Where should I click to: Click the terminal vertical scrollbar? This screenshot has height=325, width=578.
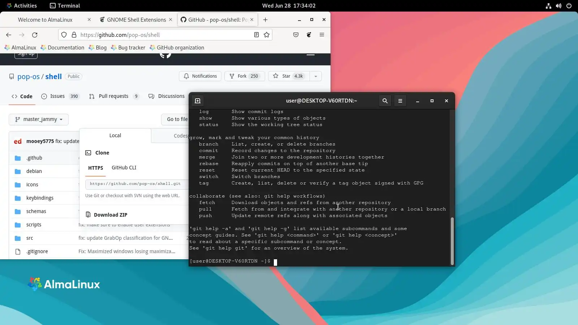pyautogui.click(x=452, y=241)
